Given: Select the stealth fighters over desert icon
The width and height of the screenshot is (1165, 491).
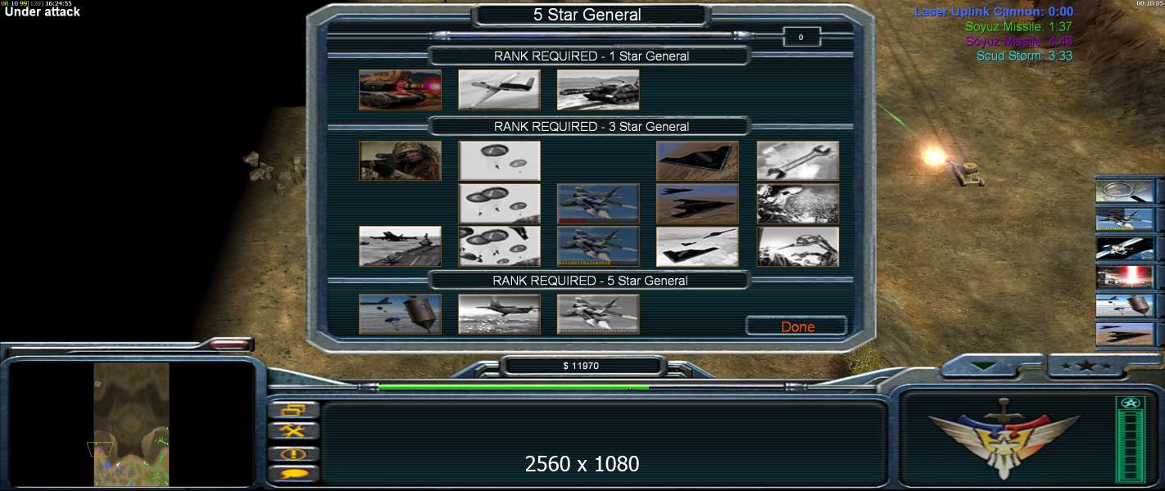Looking at the screenshot, I should (697, 204).
